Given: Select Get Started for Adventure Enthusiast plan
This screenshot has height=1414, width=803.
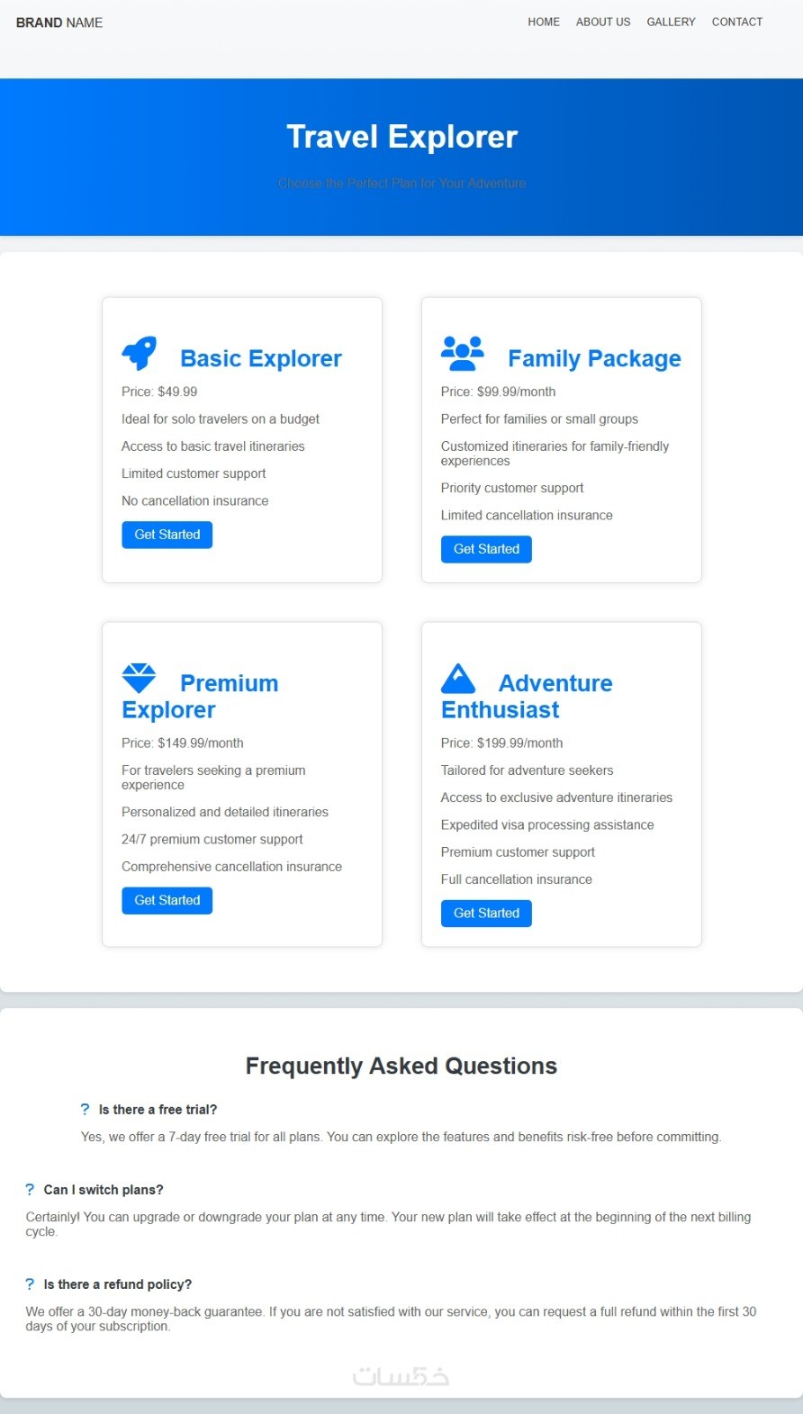Looking at the screenshot, I should pyautogui.click(x=486, y=913).
